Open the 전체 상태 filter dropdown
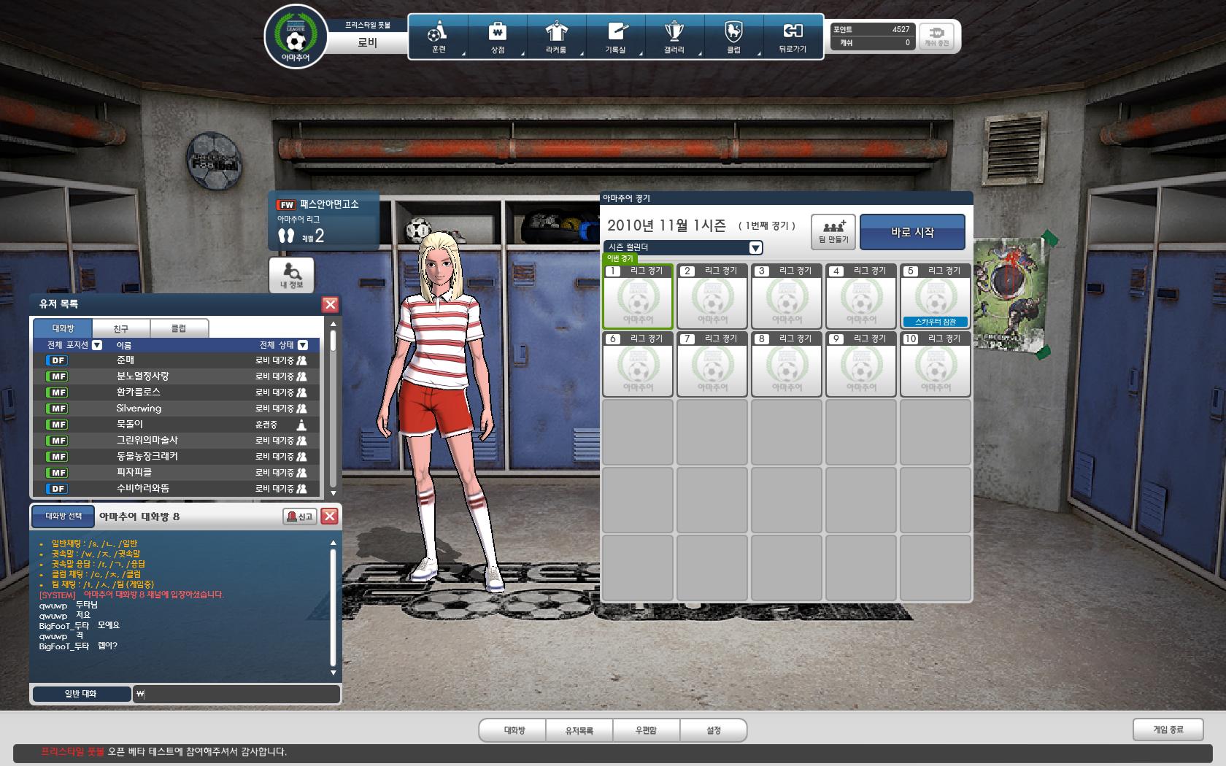Image resolution: width=1226 pixels, height=766 pixels. pos(303,345)
